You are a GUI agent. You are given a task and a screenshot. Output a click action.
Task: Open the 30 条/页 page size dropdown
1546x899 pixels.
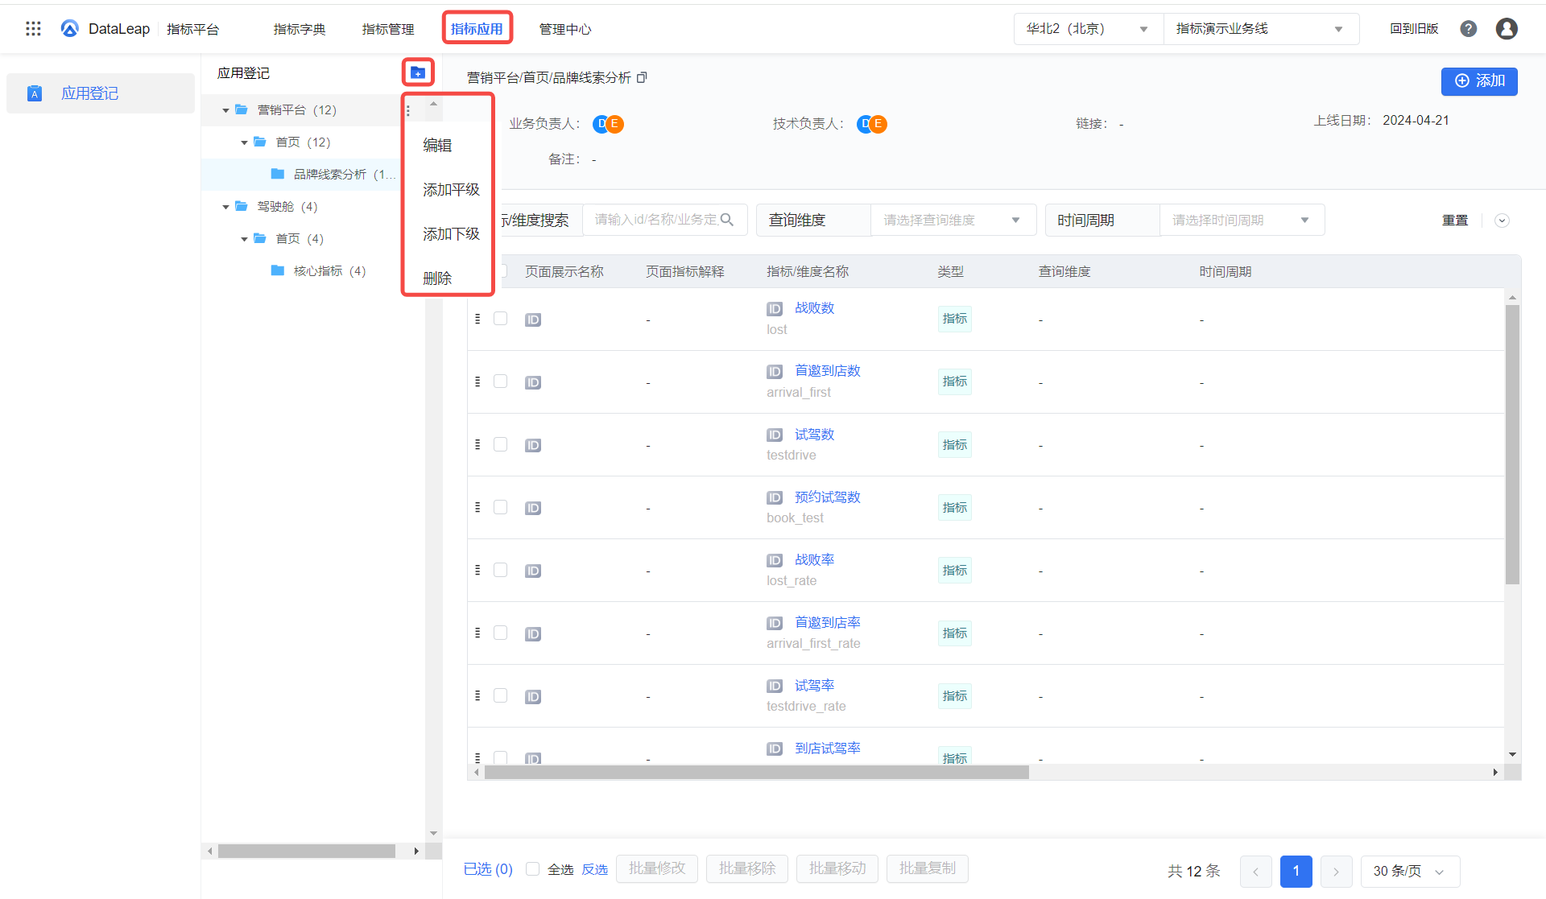1410,871
